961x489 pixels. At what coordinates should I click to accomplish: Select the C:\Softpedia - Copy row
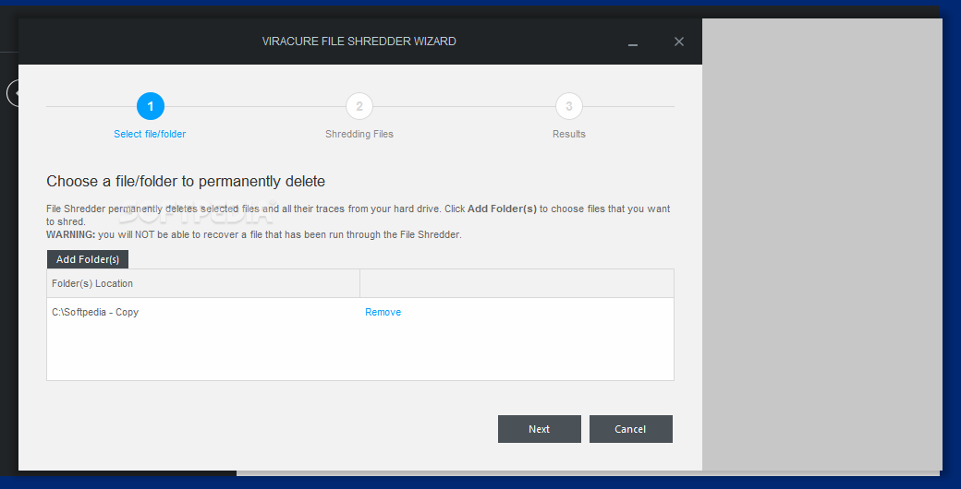(360, 312)
